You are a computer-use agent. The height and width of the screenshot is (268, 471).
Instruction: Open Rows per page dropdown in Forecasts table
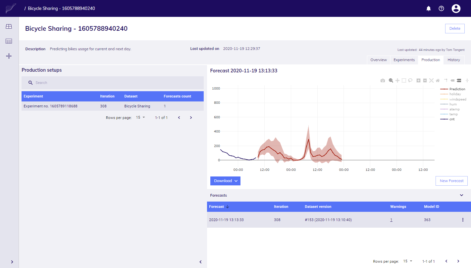point(408,261)
